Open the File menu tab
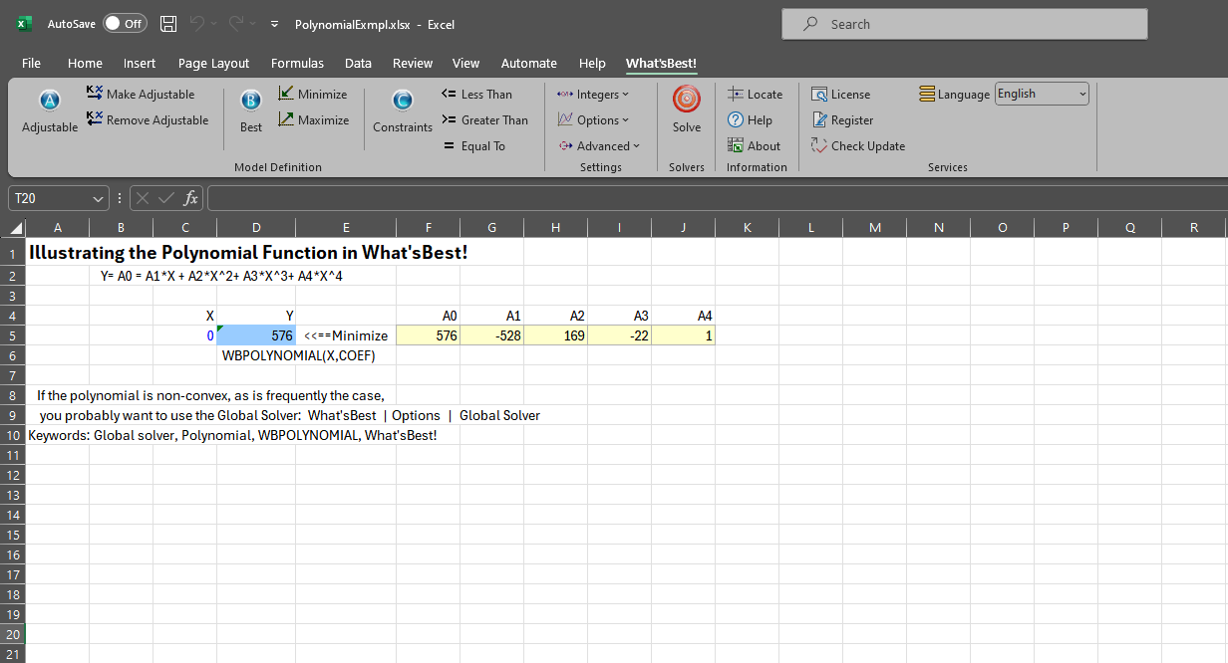1228x663 pixels. pyautogui.click(x=31, y=63)
